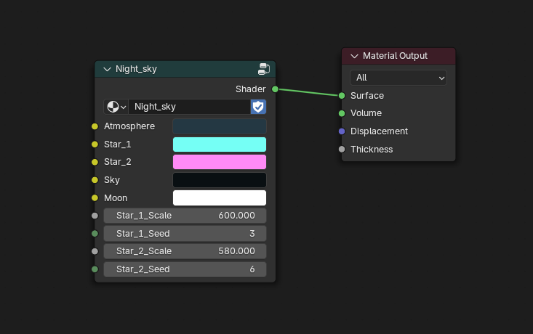Open the All target dropdown
The image size is (533, 334).
point(398,78)
